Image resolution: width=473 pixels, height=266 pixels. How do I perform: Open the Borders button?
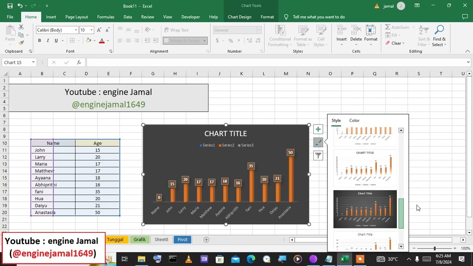click(x=72, y=41)
